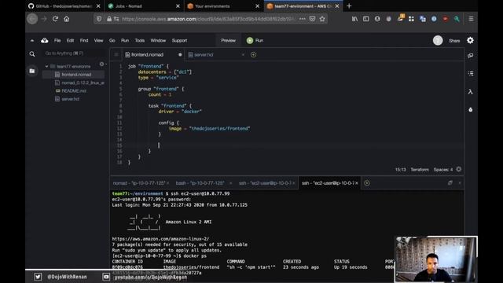The height and width of the screenshot is (283, 503).
Task: Collapse the team77-environment folder
Action: click(46, 66)
